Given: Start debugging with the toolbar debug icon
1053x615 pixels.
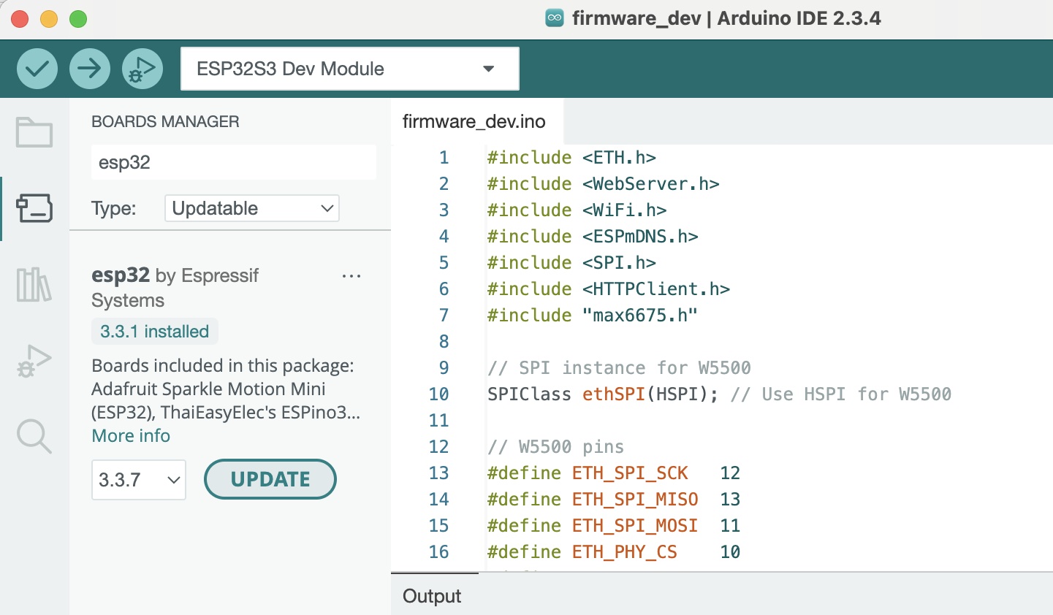Looking at the screenshot, I should (142, 69).
